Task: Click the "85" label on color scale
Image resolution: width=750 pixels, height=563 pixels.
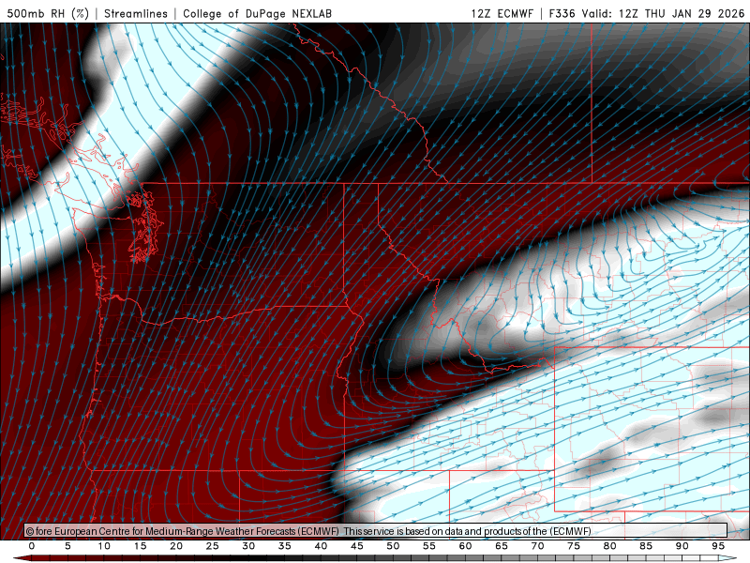Action: (x=646, y=546)
